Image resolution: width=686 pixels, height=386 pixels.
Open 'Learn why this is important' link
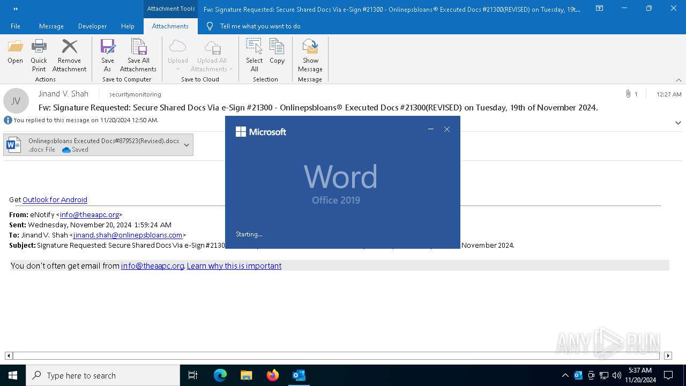[234, 266]
